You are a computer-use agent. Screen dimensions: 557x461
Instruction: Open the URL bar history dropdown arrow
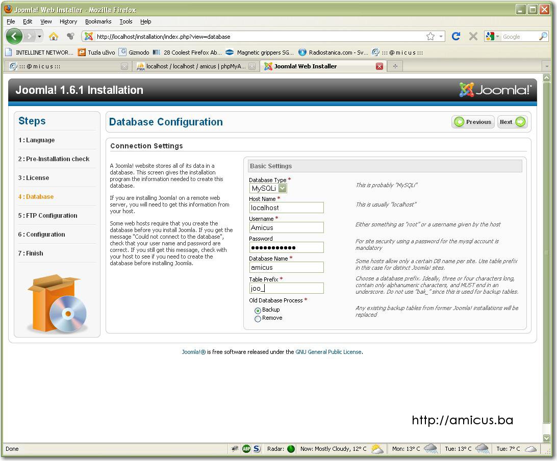(x=441, y=36)
